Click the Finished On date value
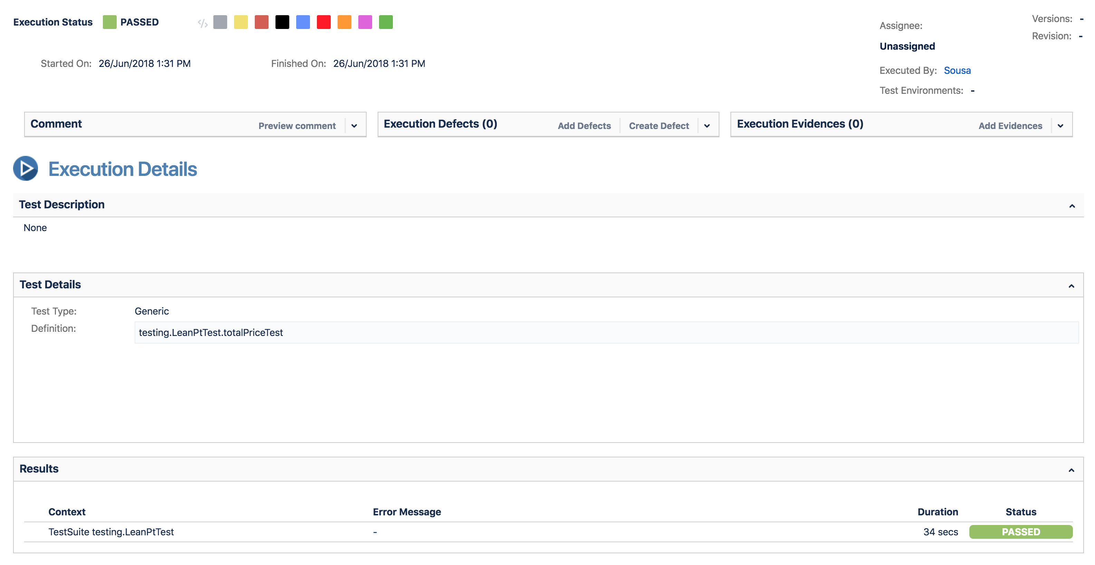Screen dimensions: 1095x565 coord(379,64)
